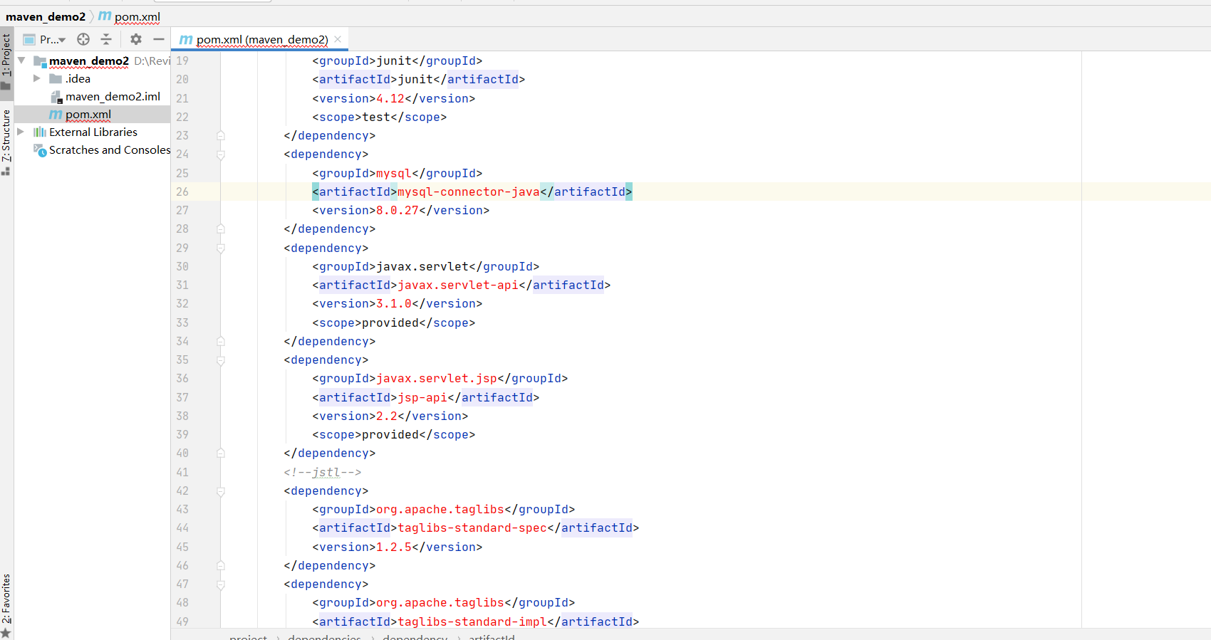The image size is (1211, 640).
Task: Click scope 'test' on line 22
Action: (x=376, y=117)
